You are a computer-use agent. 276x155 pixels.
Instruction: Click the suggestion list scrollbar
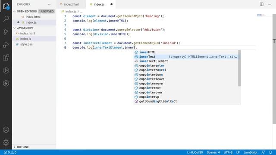[x=239, y=68]
